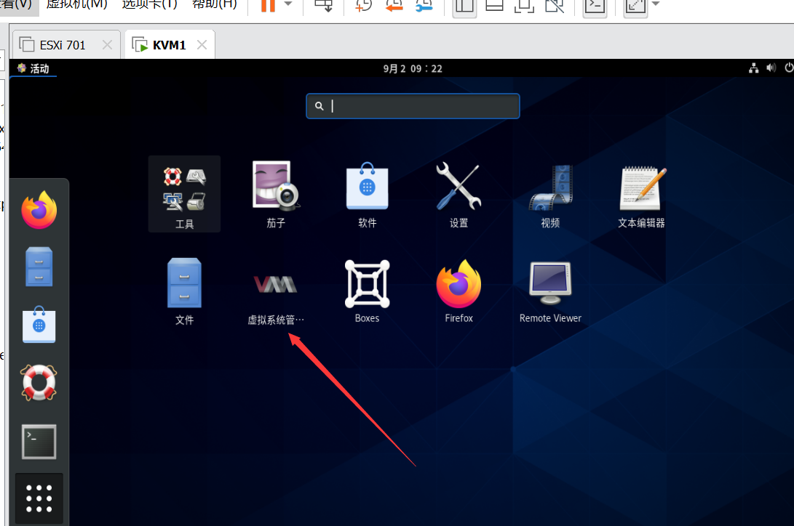This screenshot has height=526, width=794.
Task: Click Firefox icon in the left dock
Action: (39, 210)
